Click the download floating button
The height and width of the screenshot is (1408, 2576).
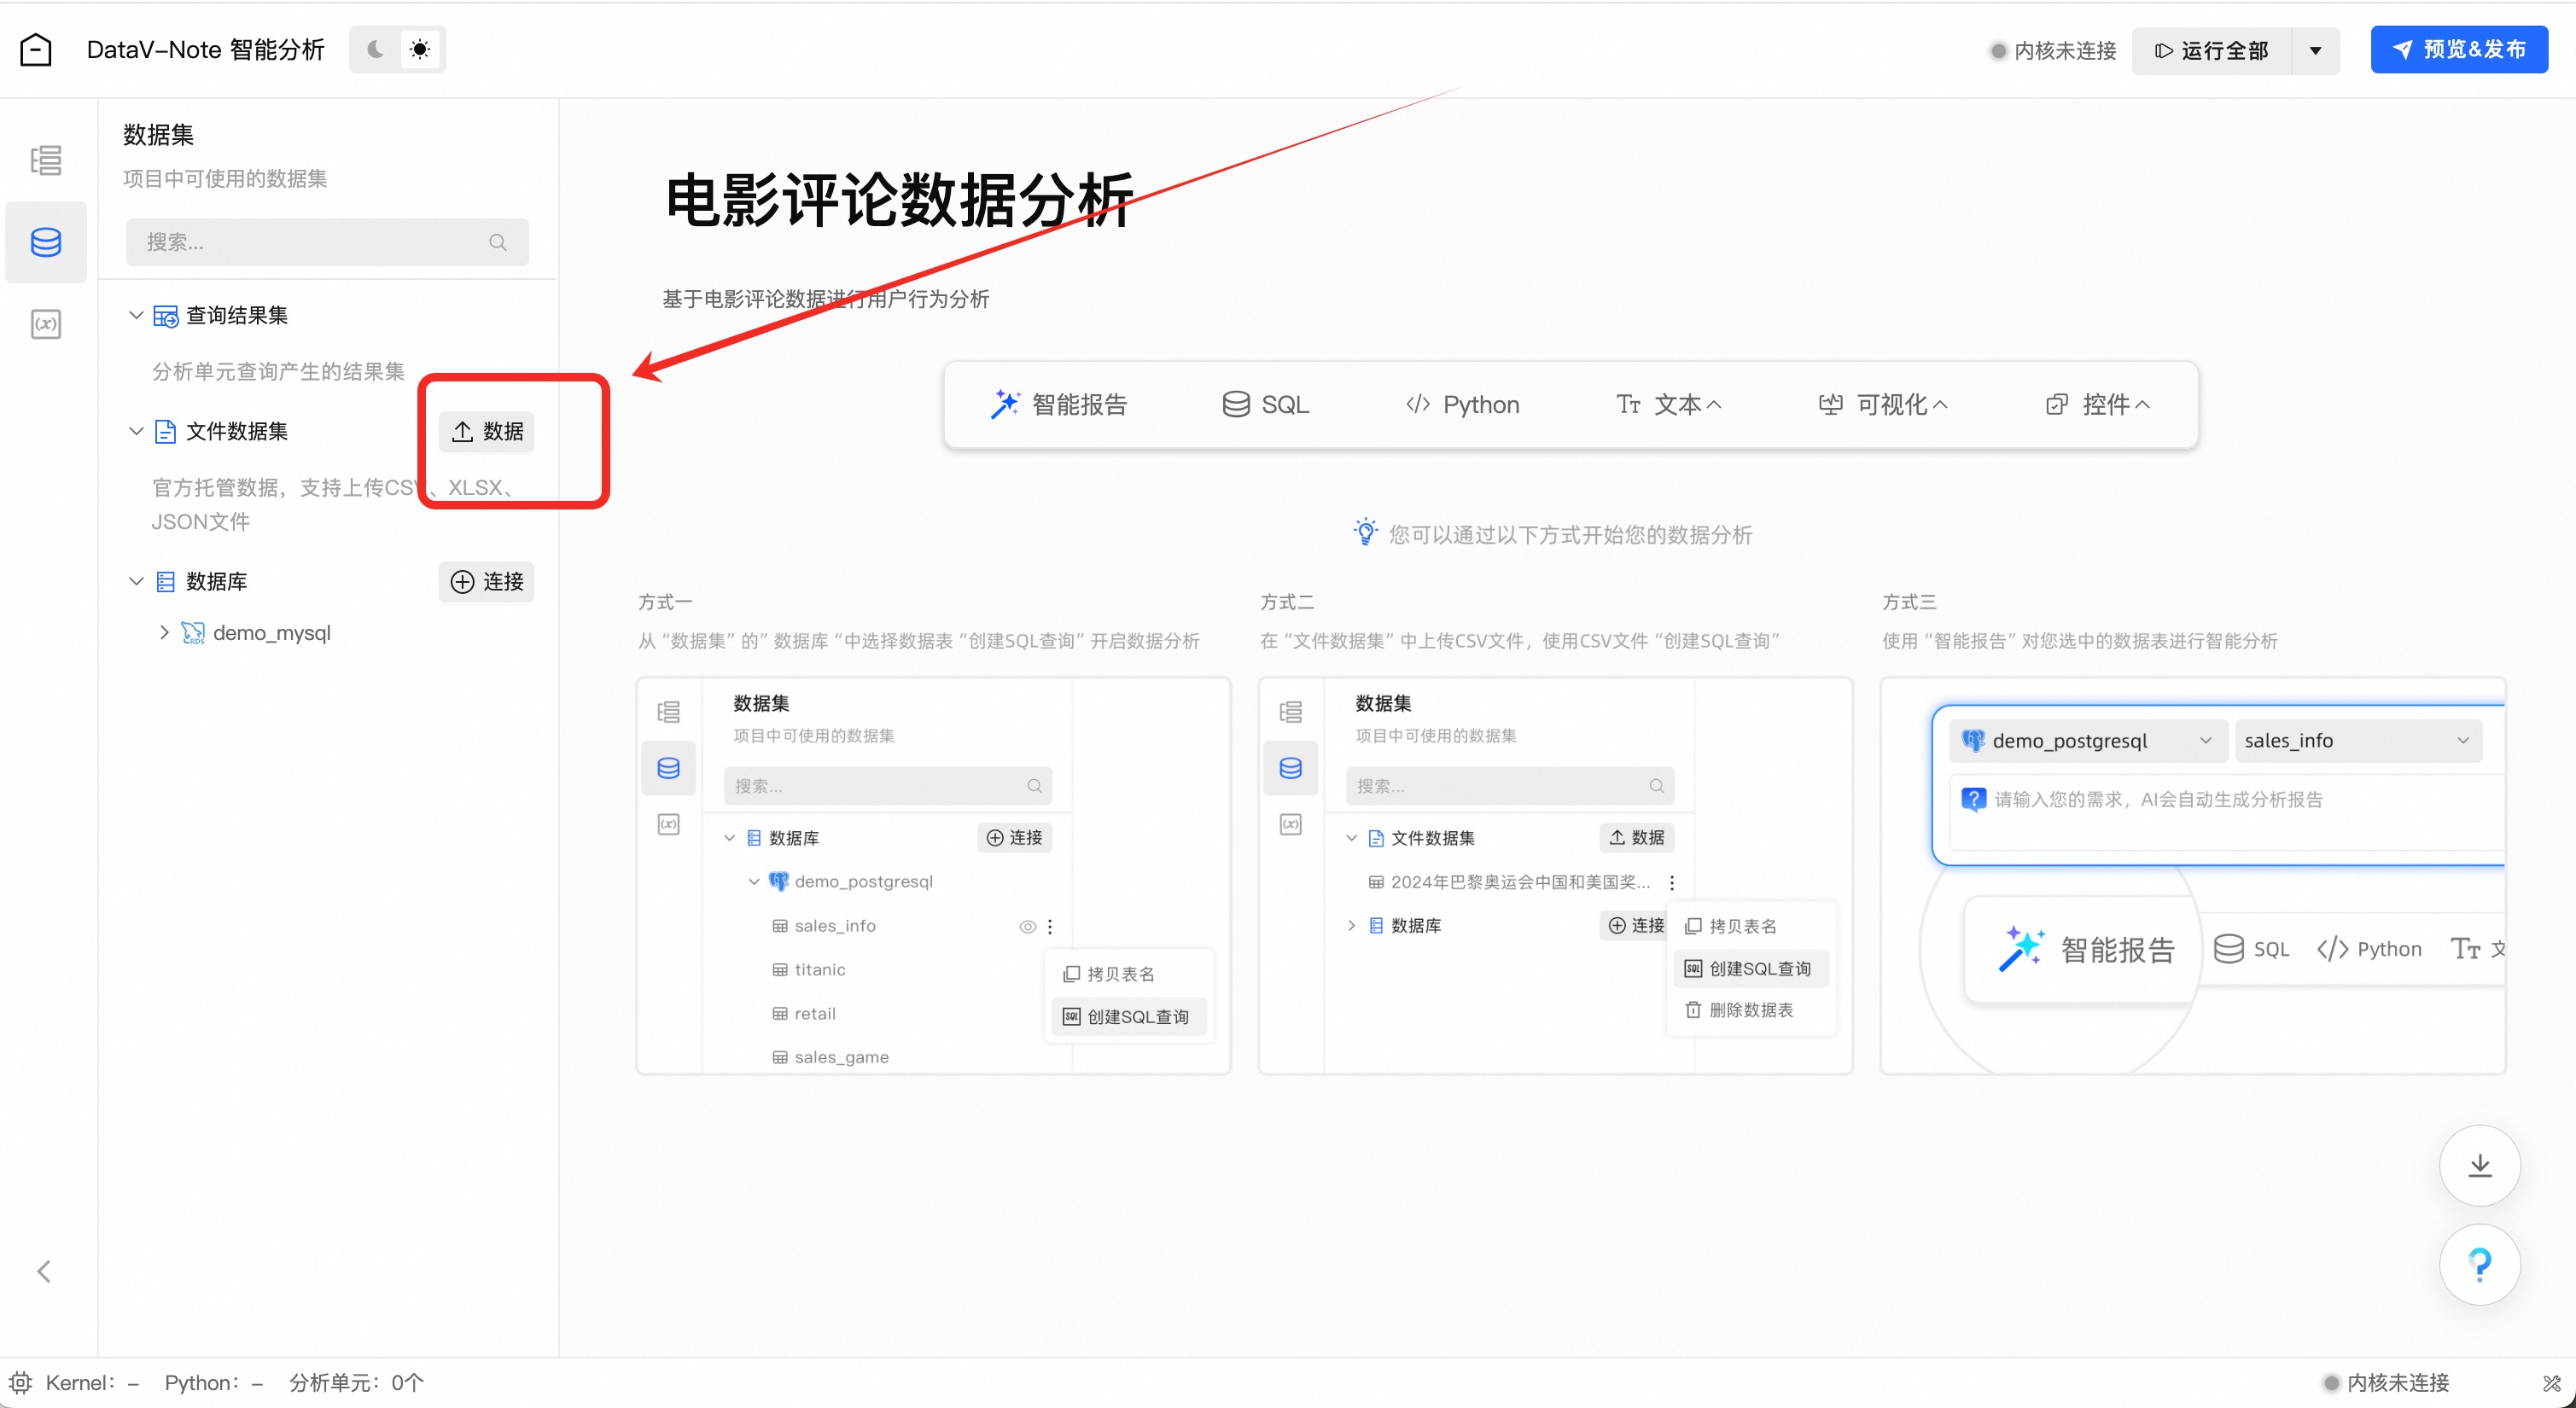[x=2479, y=1165]
